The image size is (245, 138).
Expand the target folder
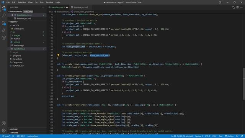tap(11, 52)
